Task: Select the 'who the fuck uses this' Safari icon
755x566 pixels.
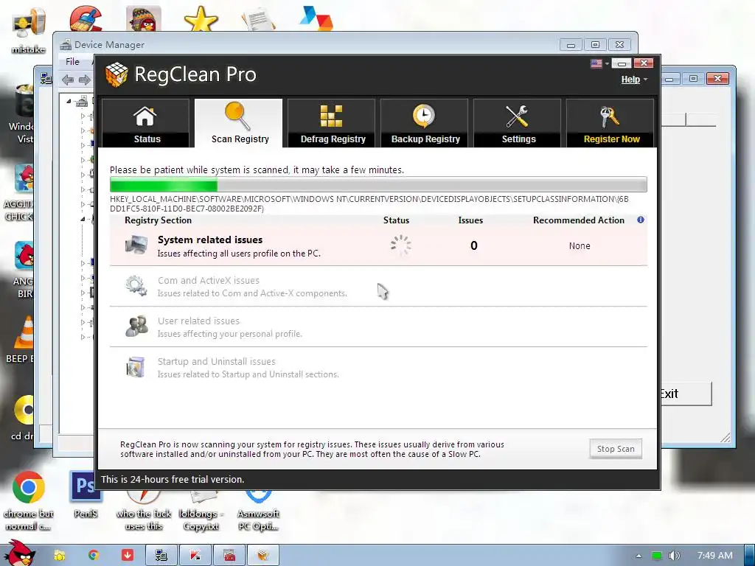Action: (x=144, y=511)
